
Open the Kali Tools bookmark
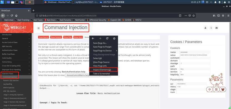(37, 20)
